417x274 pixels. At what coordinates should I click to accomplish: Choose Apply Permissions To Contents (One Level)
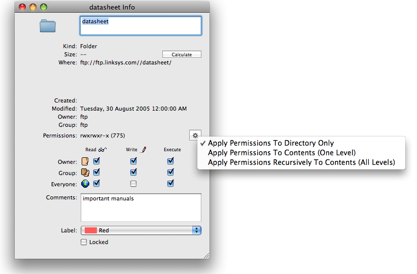click(x=282, y=153)
